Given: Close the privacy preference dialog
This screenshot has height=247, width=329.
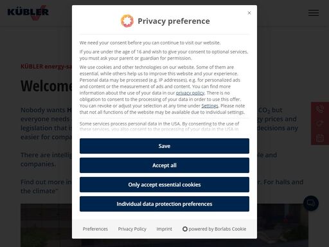Looking at the screenshot, I should 249,13.
